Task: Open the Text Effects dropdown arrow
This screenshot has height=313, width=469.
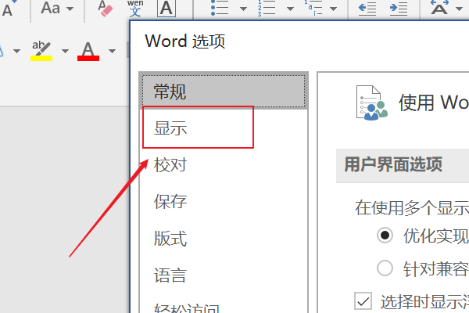Action: click(x=16, y=51)
